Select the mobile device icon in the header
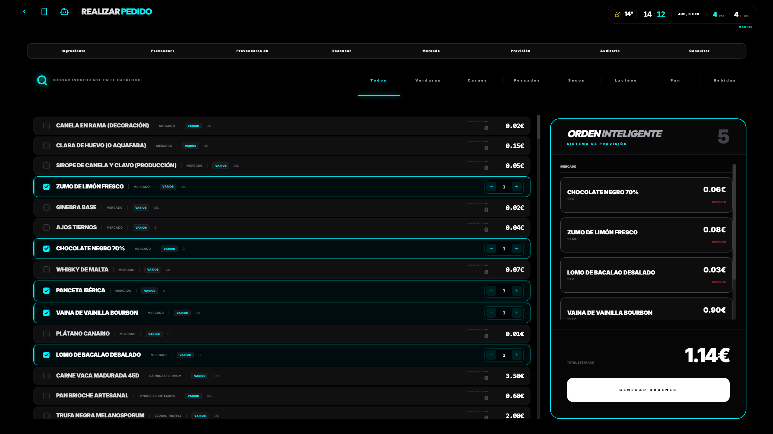 pos(44,11)
